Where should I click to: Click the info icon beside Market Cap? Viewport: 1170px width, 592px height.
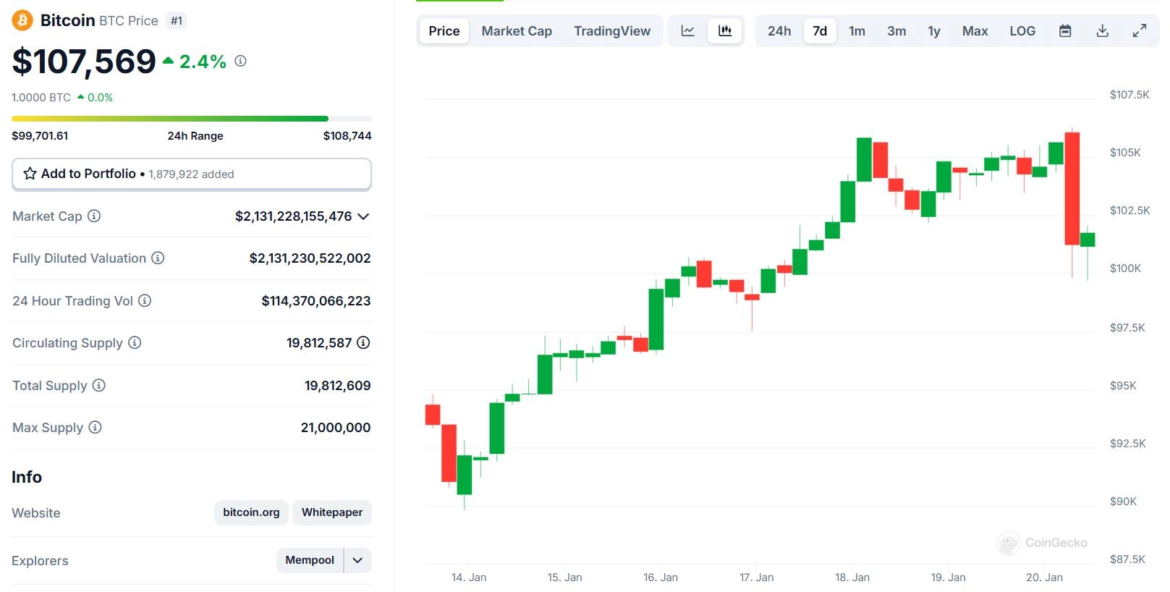(x=94, y=216)
